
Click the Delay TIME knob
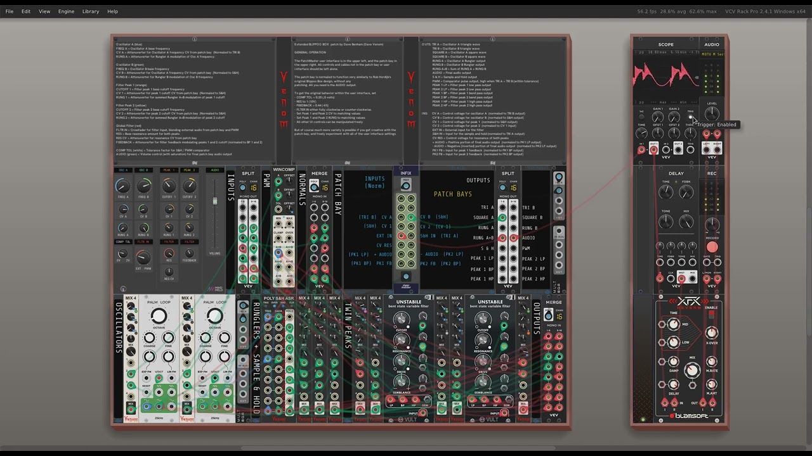tap(666, 192)
